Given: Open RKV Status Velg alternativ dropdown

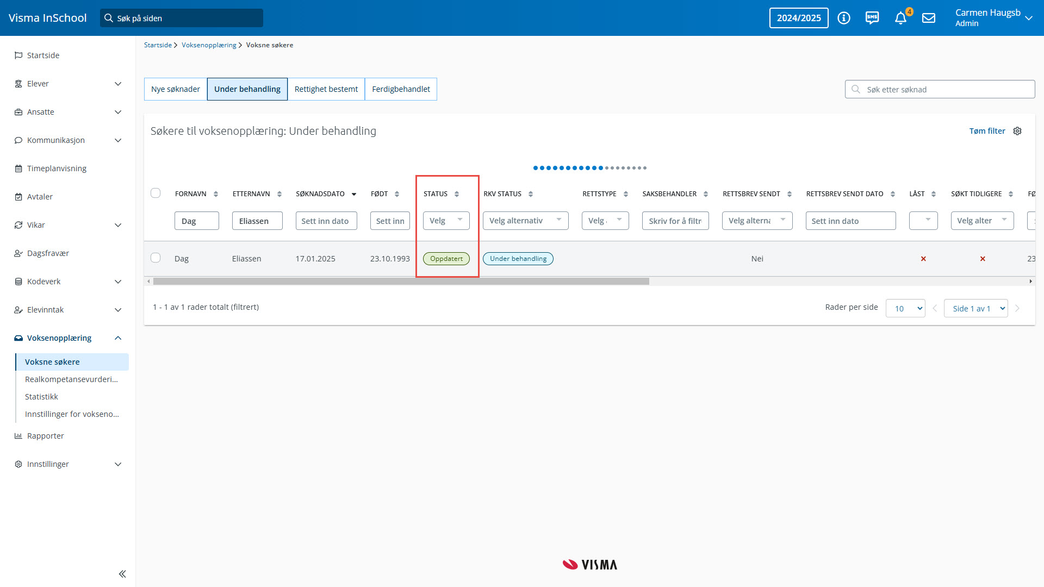Looking at the screenshot, I should click(525, 221).
